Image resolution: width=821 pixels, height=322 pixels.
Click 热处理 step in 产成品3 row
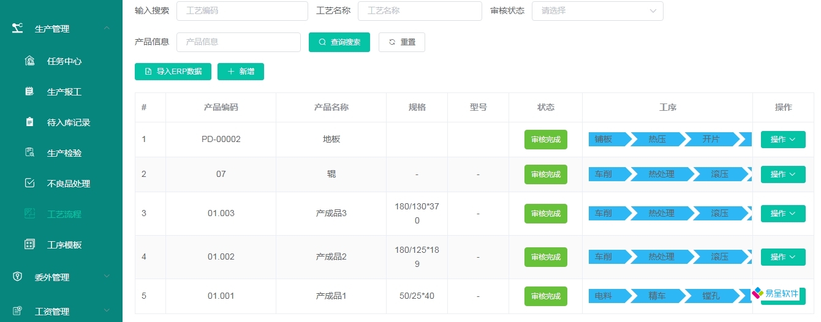pos(661,214)
